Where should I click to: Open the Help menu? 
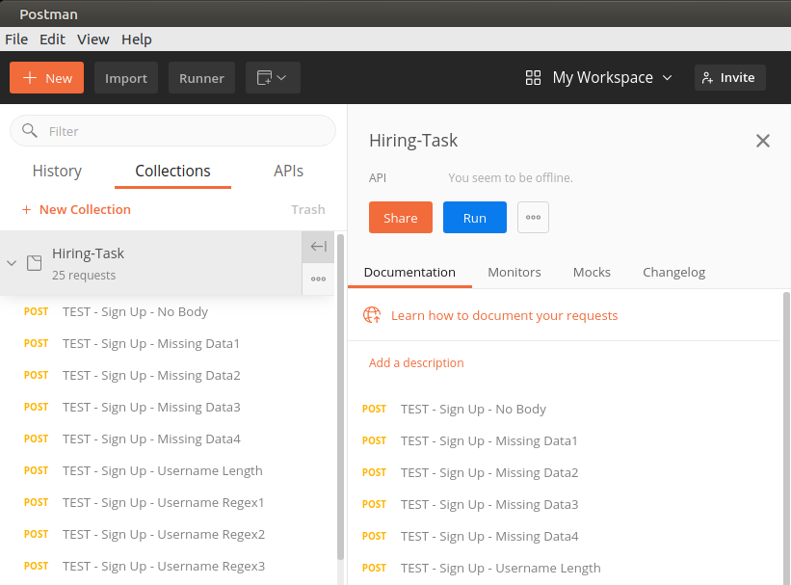[x=136, y=40]
